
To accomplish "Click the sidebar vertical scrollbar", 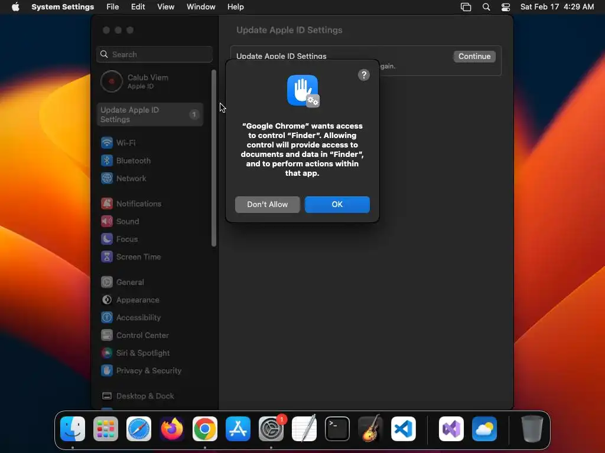I will click(214, 158).
